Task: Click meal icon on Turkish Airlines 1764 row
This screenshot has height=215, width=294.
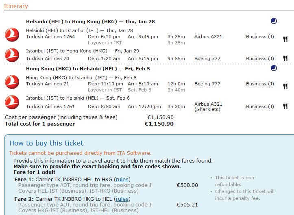Action: (285, 39)
